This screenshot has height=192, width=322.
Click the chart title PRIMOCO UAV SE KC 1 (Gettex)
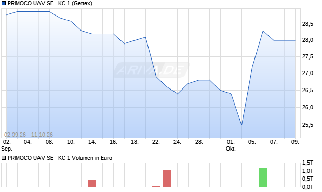click(x=50, y=3)
